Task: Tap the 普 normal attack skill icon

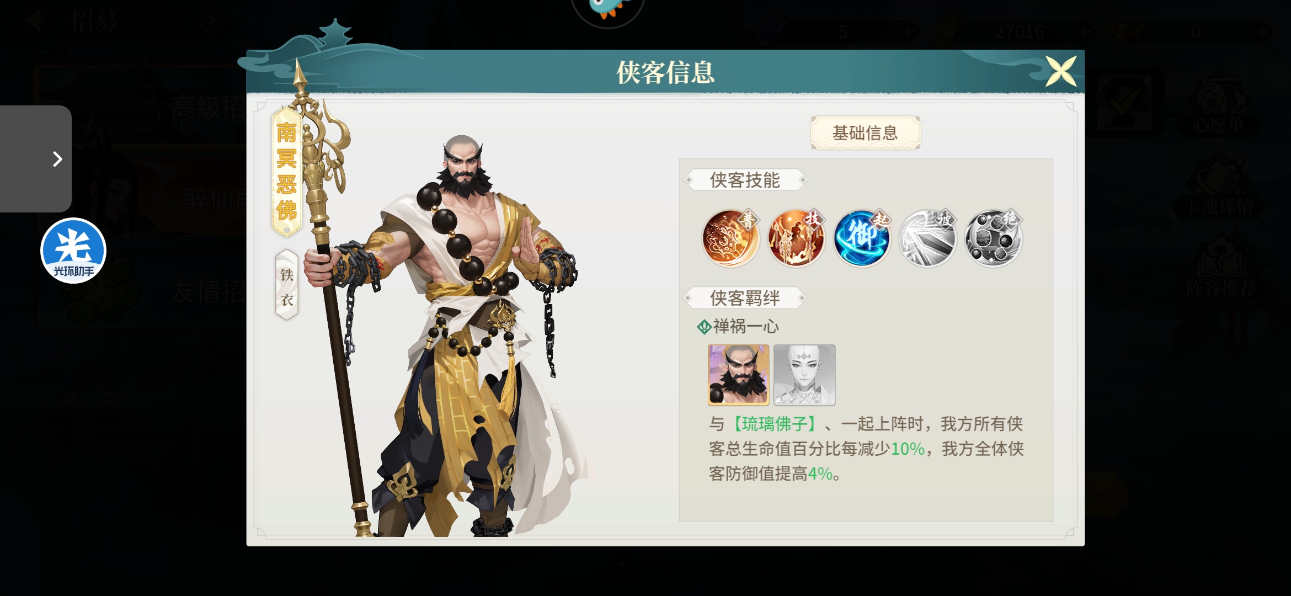Action: coord(730,238)
